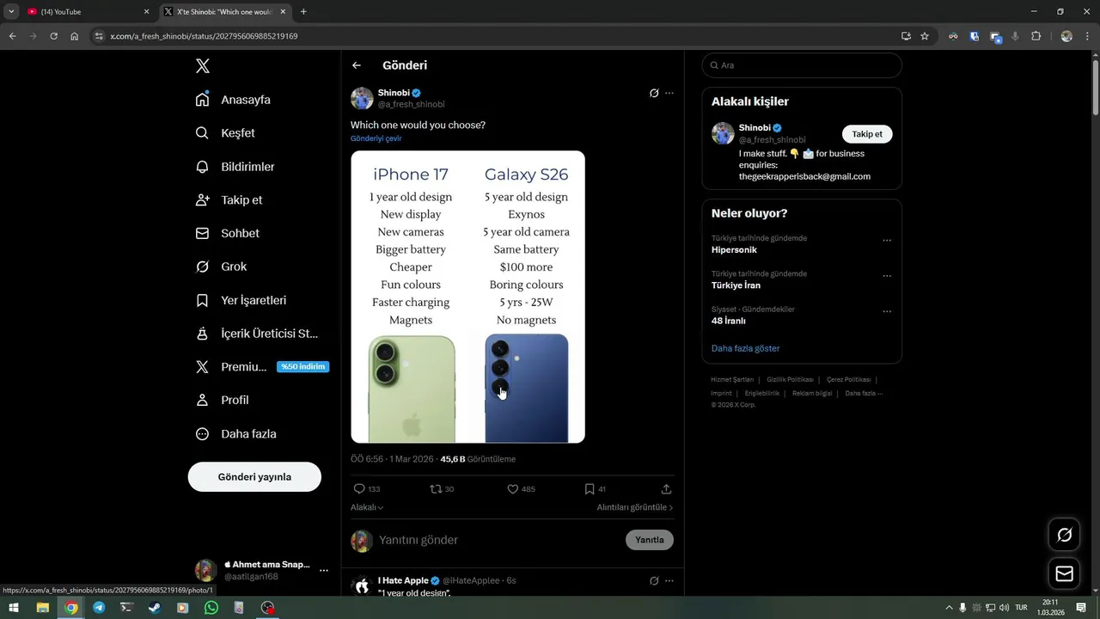Click I Hate Apple username
The width and height of the screenshot is (1100, 619).
pyautogui.click(x=403, y=580)
